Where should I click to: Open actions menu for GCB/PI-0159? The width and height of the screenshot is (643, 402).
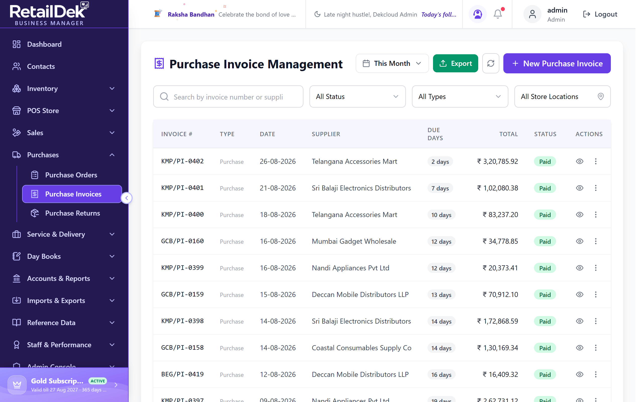pos(596,294)
